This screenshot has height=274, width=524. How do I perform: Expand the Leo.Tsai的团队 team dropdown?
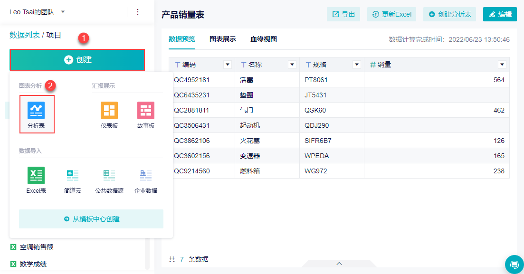(x=63, y=12)
